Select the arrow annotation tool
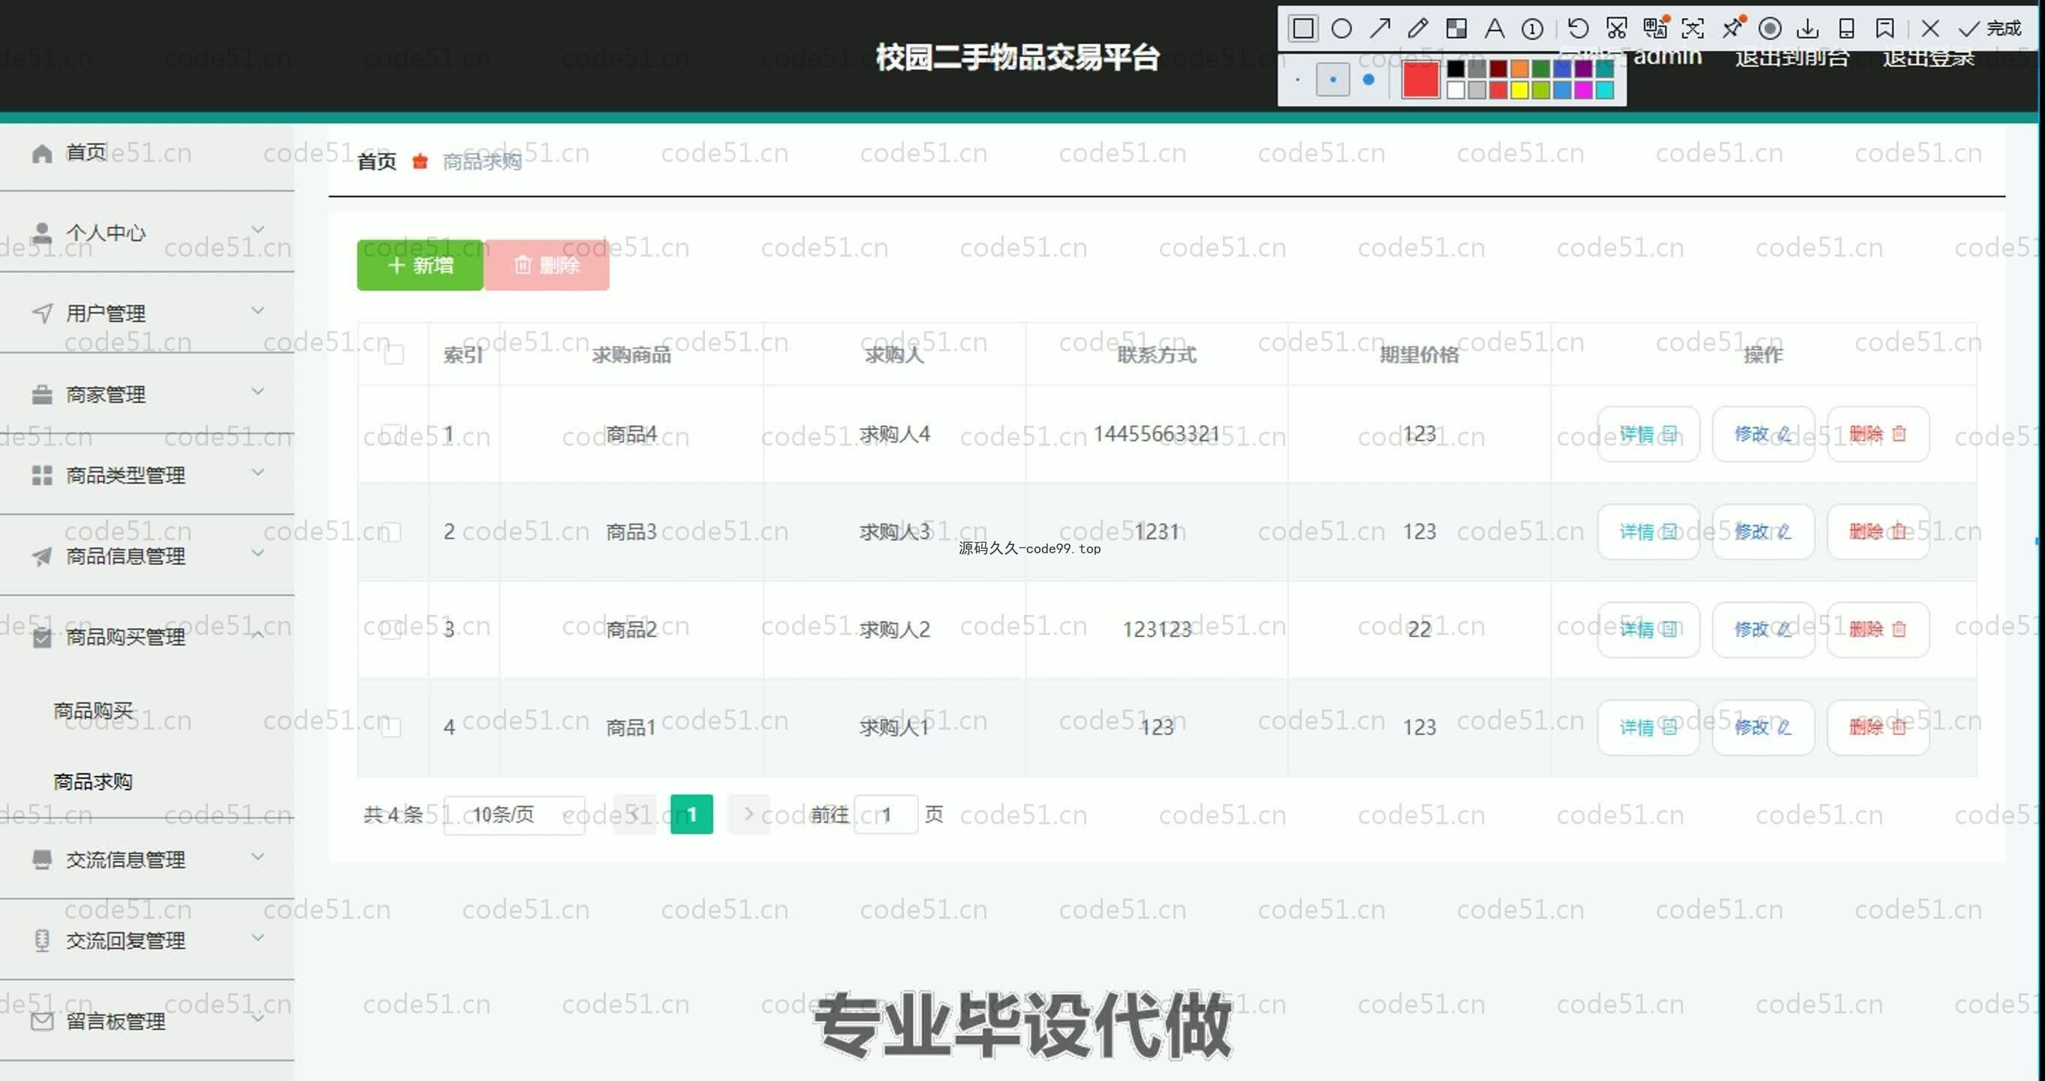 click(1380, 29)
